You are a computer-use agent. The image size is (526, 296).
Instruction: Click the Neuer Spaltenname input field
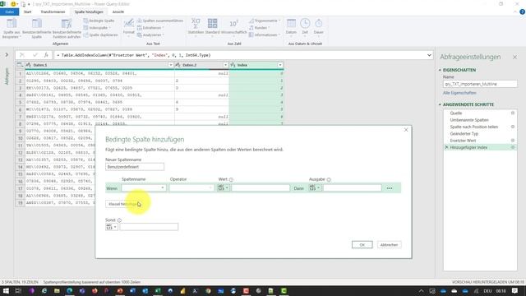tap(135, 167)
